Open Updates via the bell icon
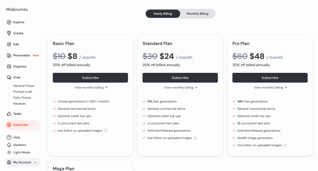 9,145
